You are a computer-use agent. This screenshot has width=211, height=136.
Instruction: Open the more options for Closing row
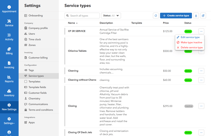tap(201, 106)
